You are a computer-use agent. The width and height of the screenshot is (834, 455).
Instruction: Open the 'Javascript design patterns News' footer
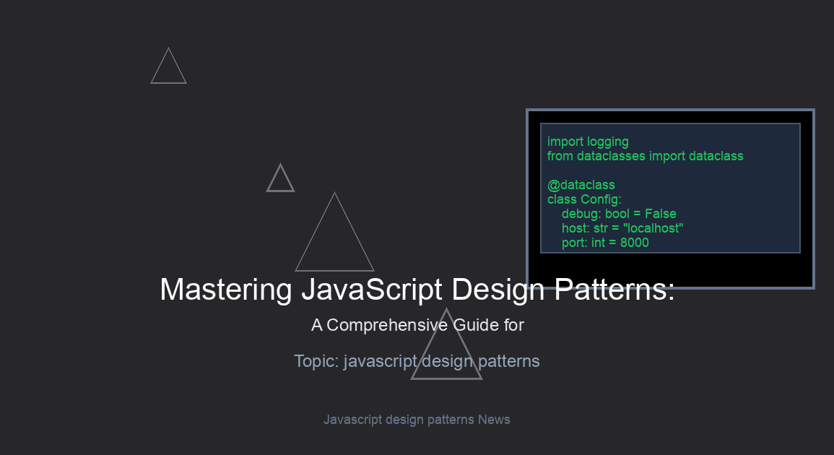[417, 420]
